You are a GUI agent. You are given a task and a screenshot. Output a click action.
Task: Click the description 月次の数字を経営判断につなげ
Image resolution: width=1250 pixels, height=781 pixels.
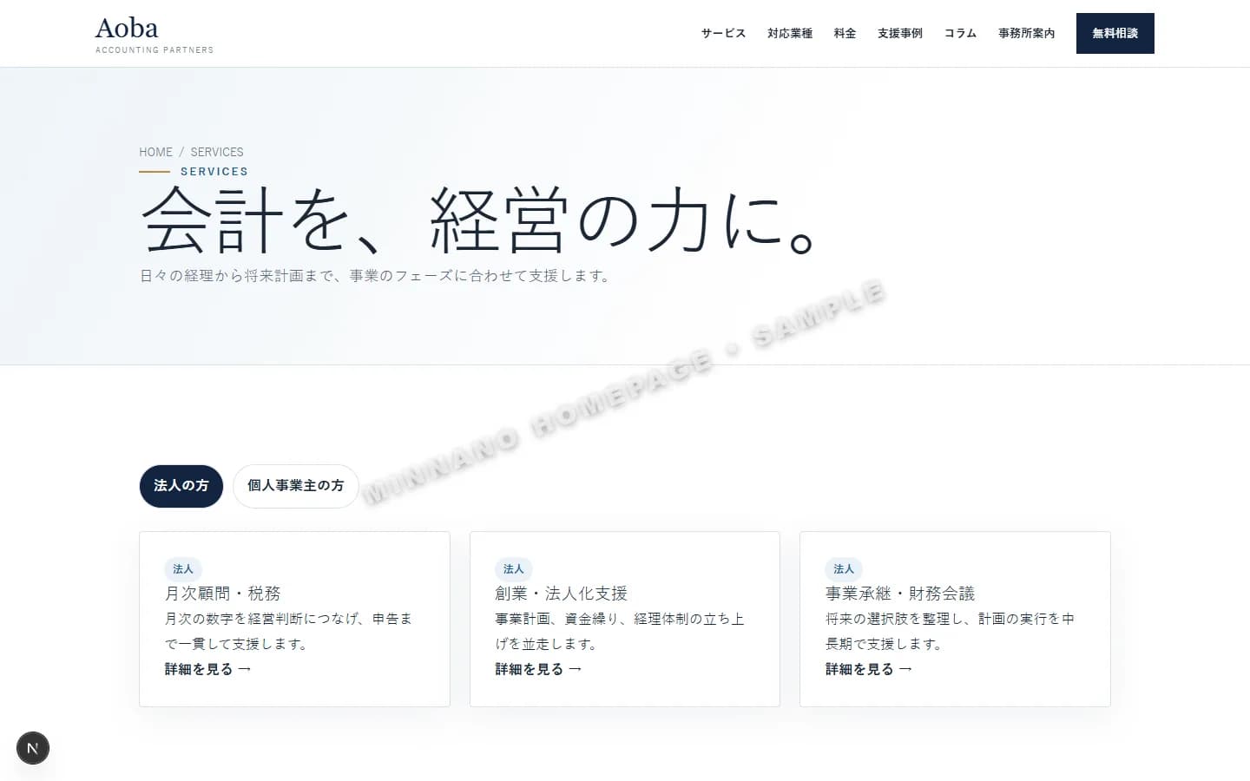click(x=289, y=631)
